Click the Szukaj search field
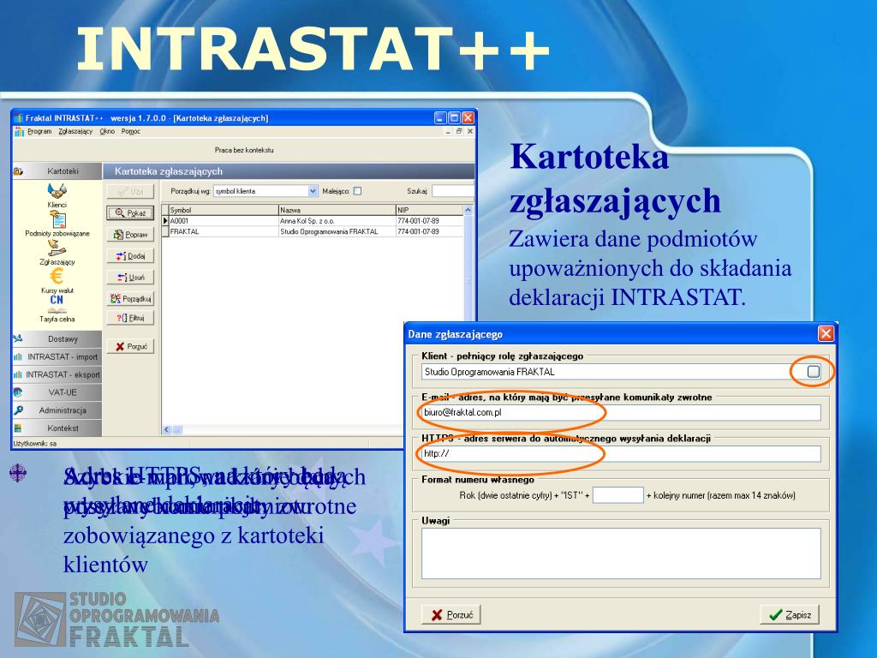This screenshot has height=658, width=877. [x=452, y=191]
